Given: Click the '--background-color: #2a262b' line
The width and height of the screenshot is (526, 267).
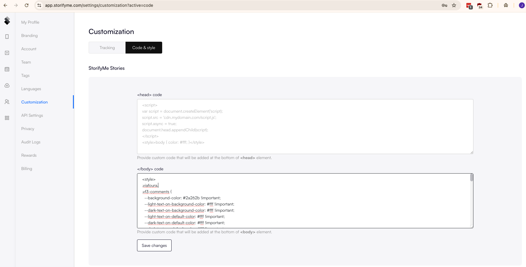Looking at the screenshot, I should pyautogui.click(x=183, y=198).
